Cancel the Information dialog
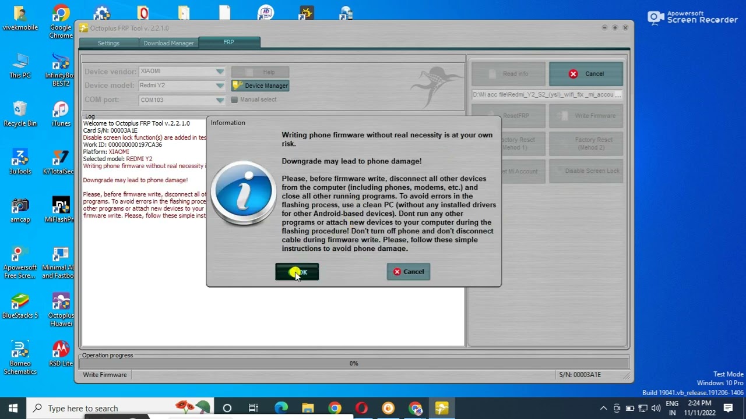 tap(409, 272)
